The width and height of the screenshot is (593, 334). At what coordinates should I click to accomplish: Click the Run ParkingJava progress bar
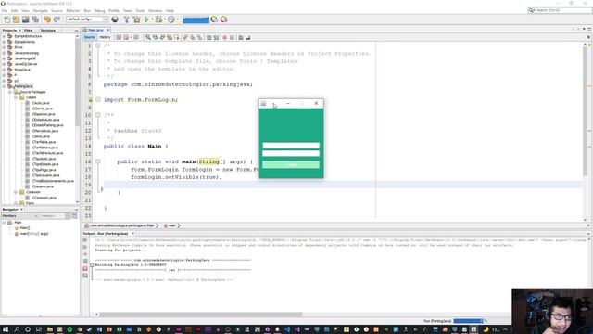point(469,321)
